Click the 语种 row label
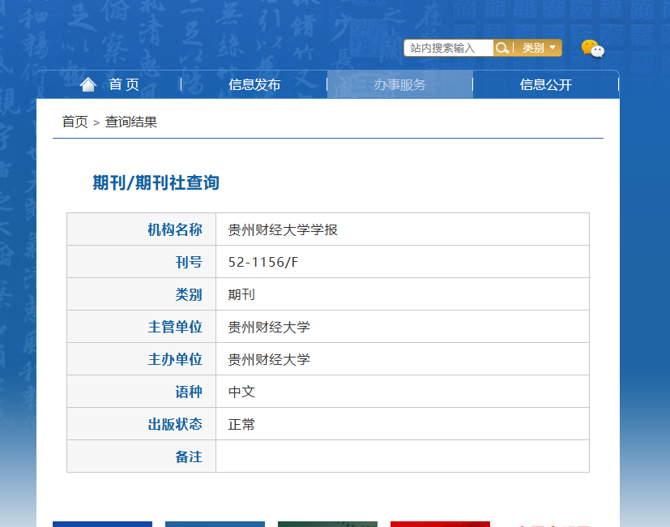Image resolution: width=670 pixels, height=527 pixels. pos(189,392)
